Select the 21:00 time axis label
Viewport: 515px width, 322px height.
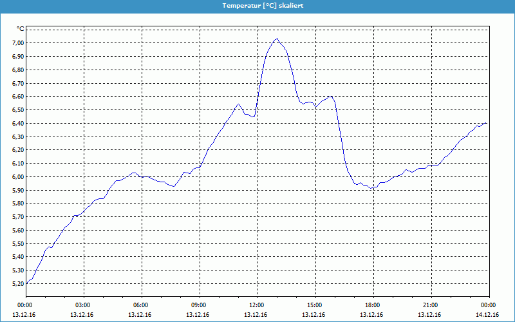(x=431, y=305)
